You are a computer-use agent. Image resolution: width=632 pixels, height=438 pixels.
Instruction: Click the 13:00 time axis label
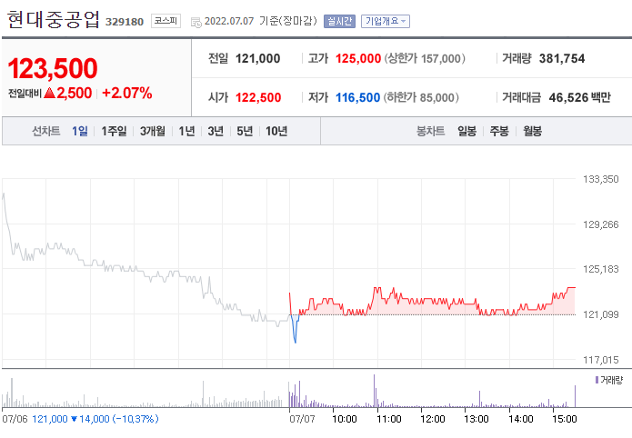tap(476, 419)
